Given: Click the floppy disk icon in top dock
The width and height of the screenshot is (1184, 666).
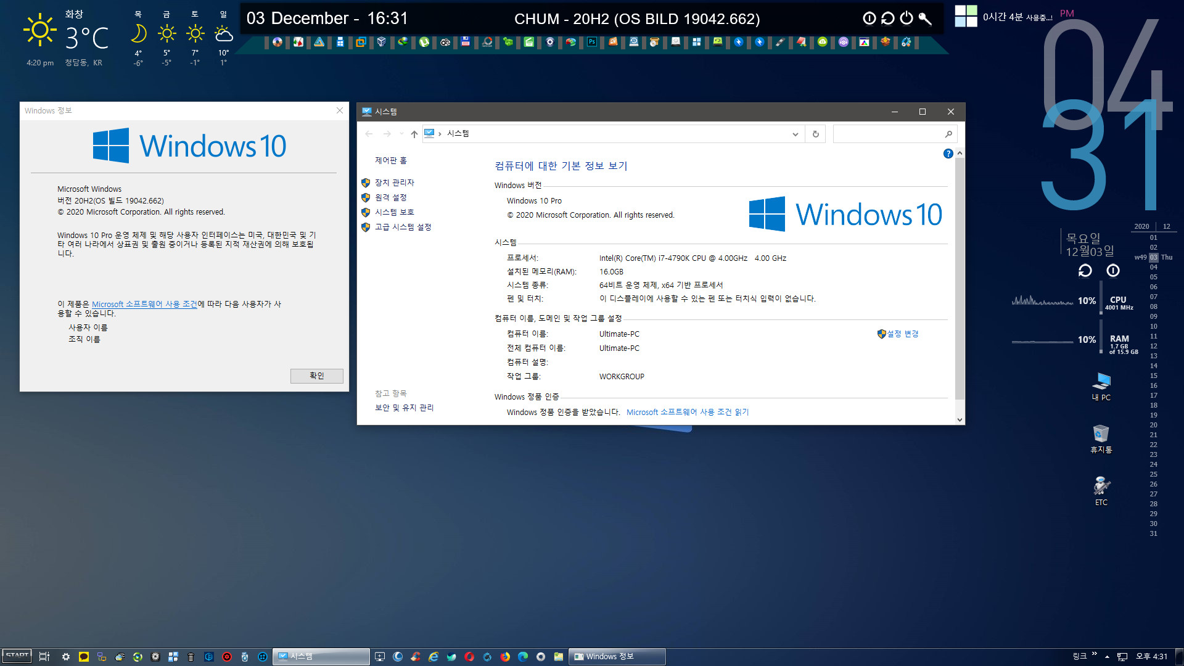Looking at the screenshot, I should [x=466, y=42].
